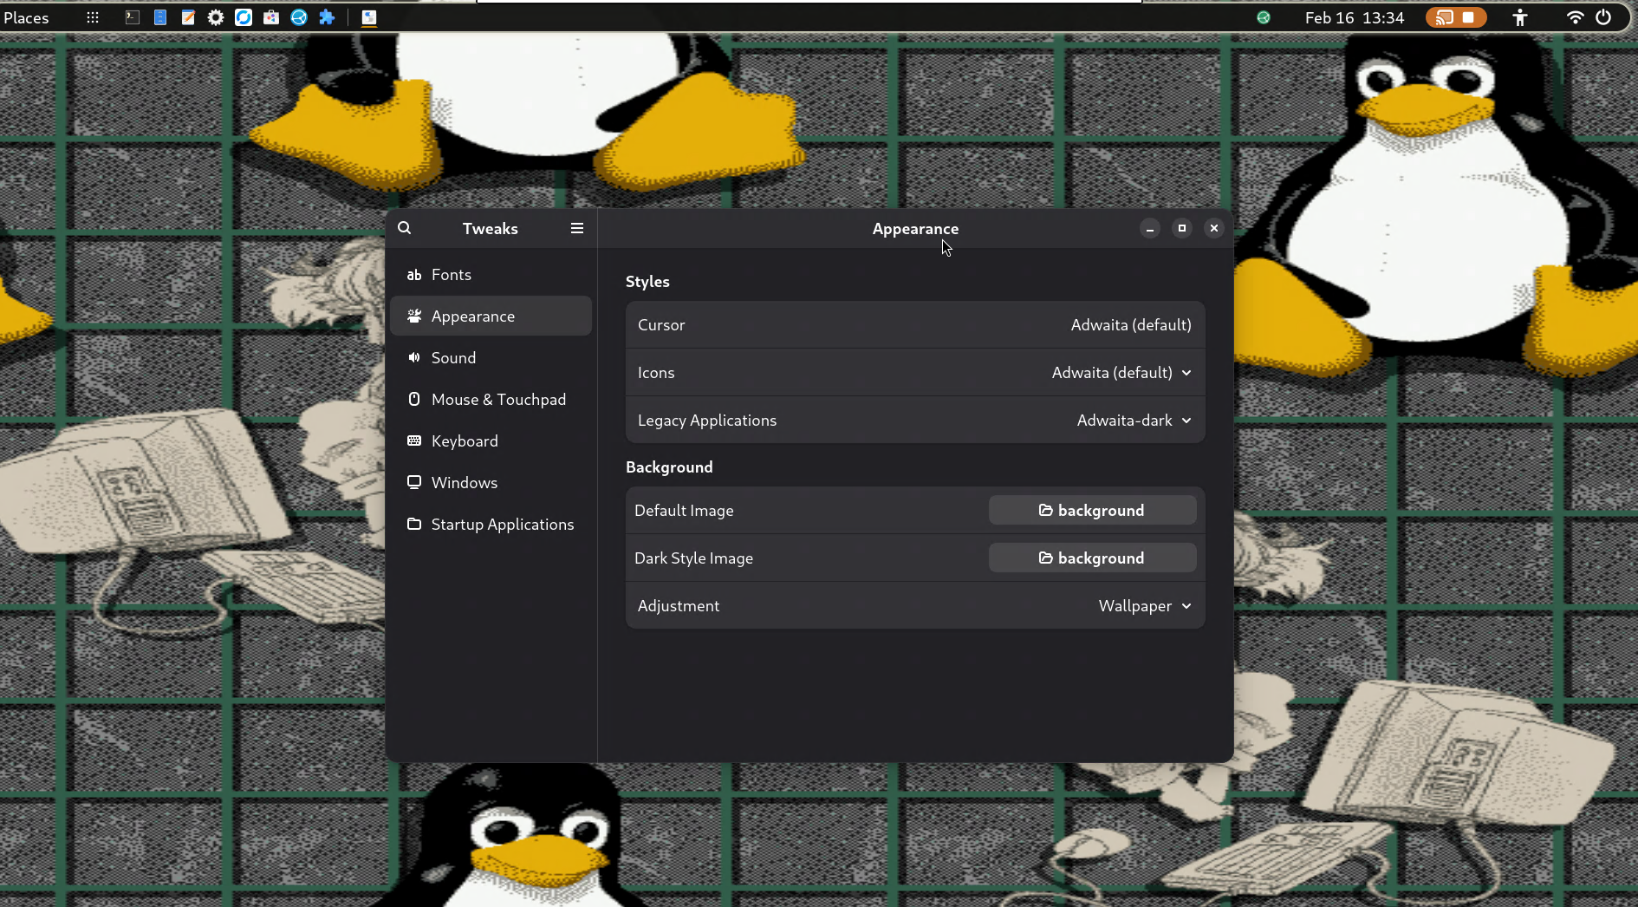This screenshot has width=1638, height=907.
Task: Click the screen cast indicator icon
Action: (1444, 17)
